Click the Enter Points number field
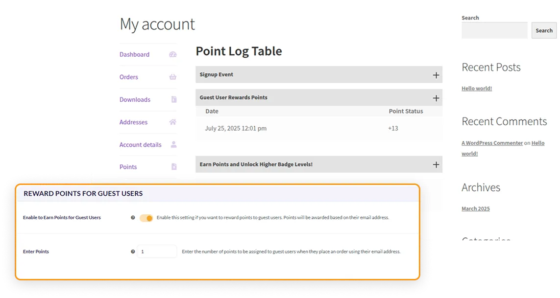Screen dimensions: 560x298 coord(157,252)
